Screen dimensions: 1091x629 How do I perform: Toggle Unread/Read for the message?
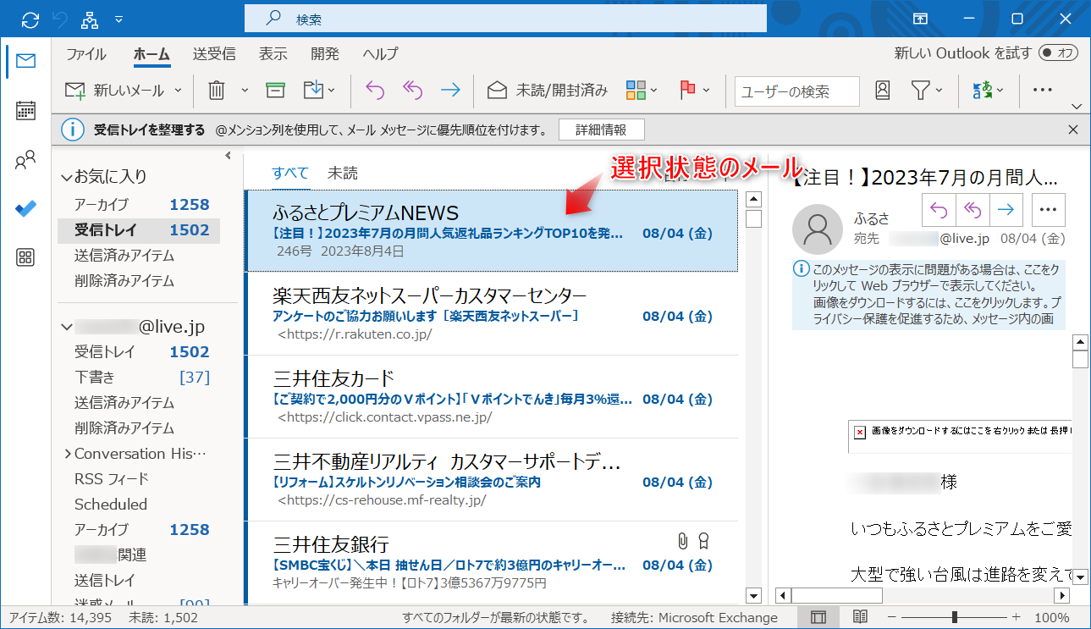pos(548,90)
